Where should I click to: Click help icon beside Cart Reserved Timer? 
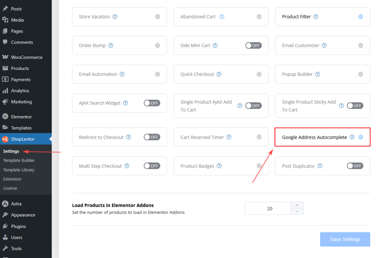pos(229,137)
